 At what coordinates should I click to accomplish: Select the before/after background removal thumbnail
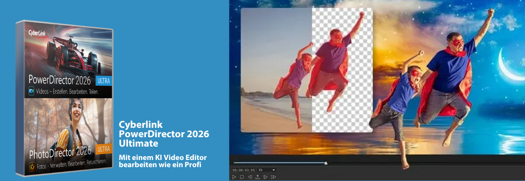[x=306, y=70]
